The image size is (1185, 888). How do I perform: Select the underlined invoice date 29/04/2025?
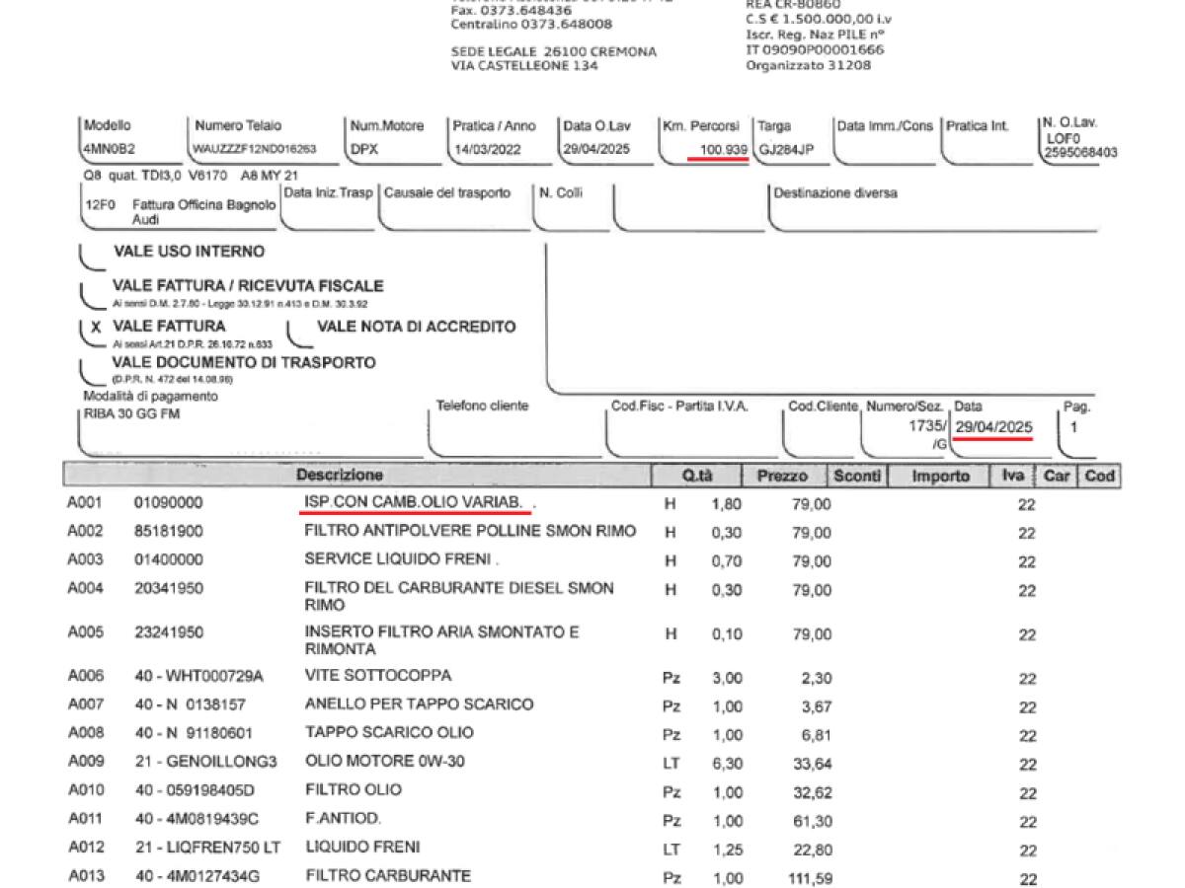[x=993, y=427]
